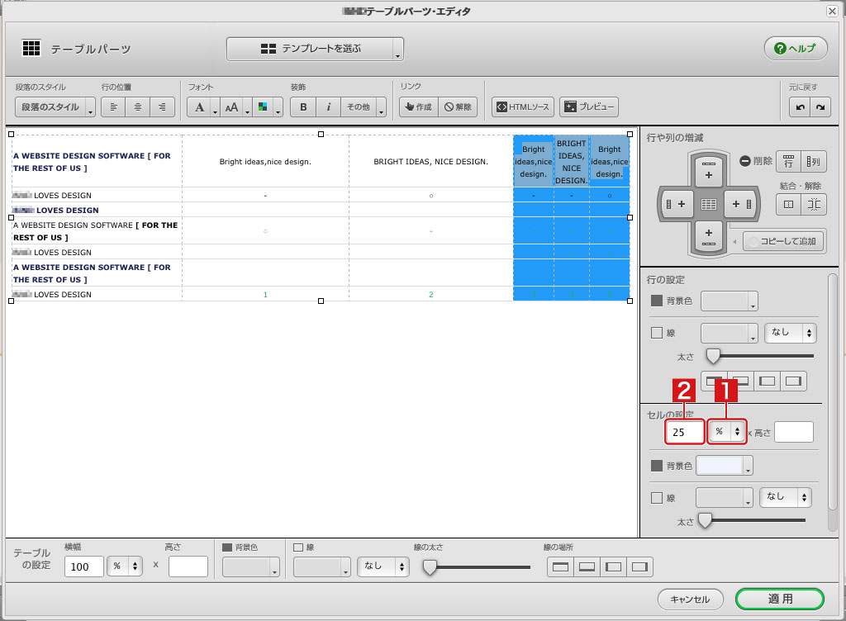Click table 横幅 field showing 100

point(83,566)
